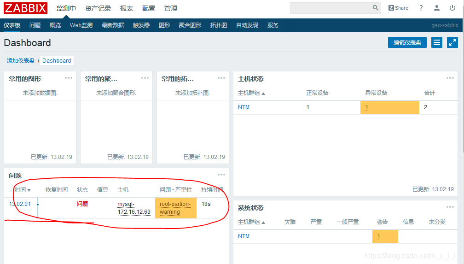Open the 资产记录 top menu

(98, 9)
